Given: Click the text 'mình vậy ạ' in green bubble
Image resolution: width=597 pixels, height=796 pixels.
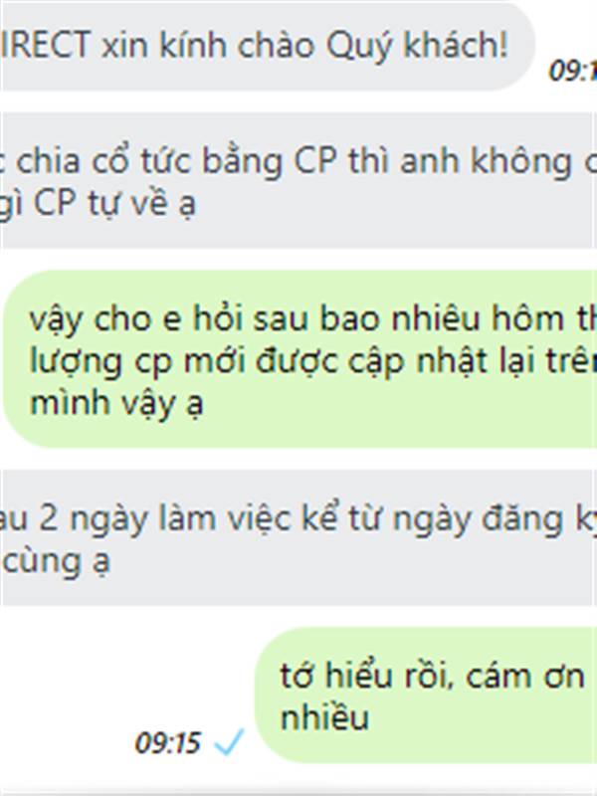Looking at the screenshot, I should click(x=116, y=404).
